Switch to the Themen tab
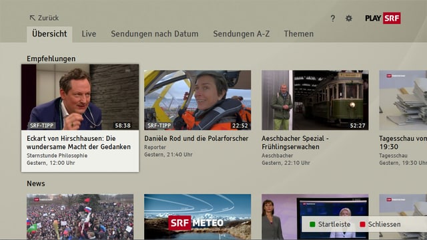Screen dimensions: 427x240 pos(299,34)
